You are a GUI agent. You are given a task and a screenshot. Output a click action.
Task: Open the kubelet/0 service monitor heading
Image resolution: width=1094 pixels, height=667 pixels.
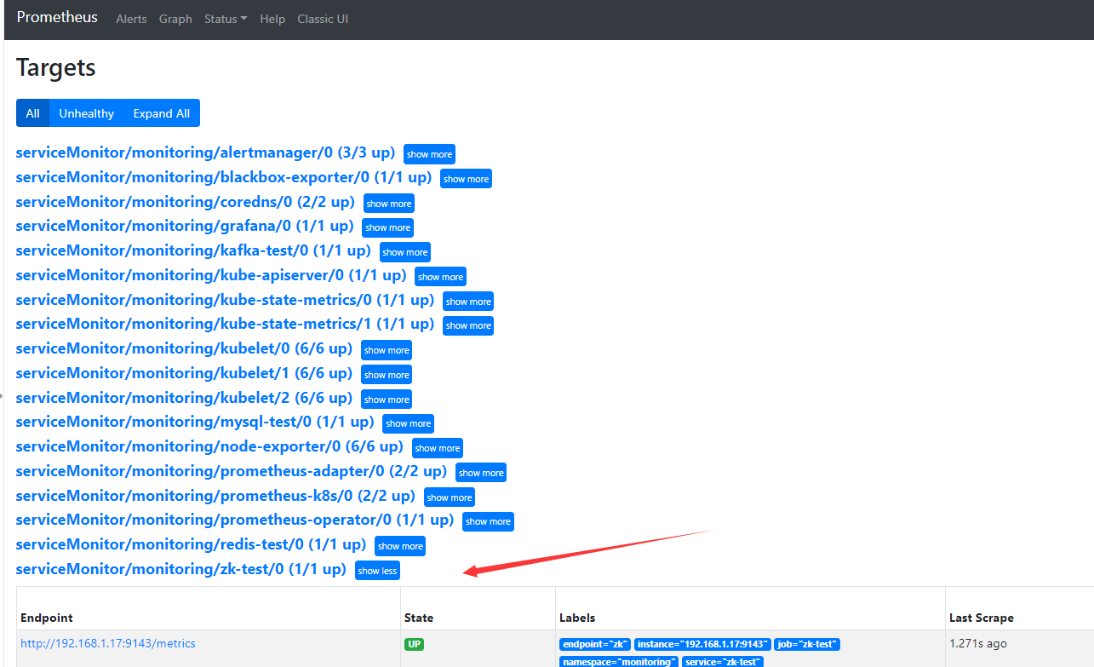[184, 348]
